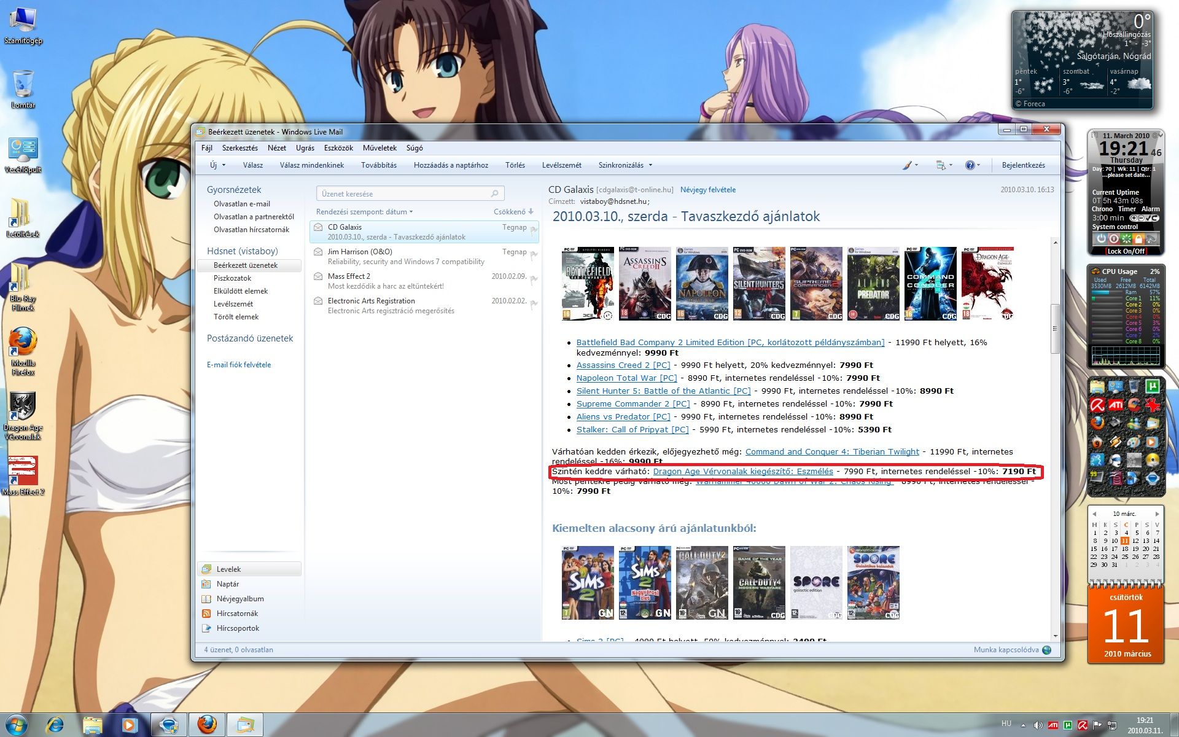Viewport: 1179px width, 737px height.
Task: Open the Rendezési szempont: dátum dropdown
Action: (365, 212)
